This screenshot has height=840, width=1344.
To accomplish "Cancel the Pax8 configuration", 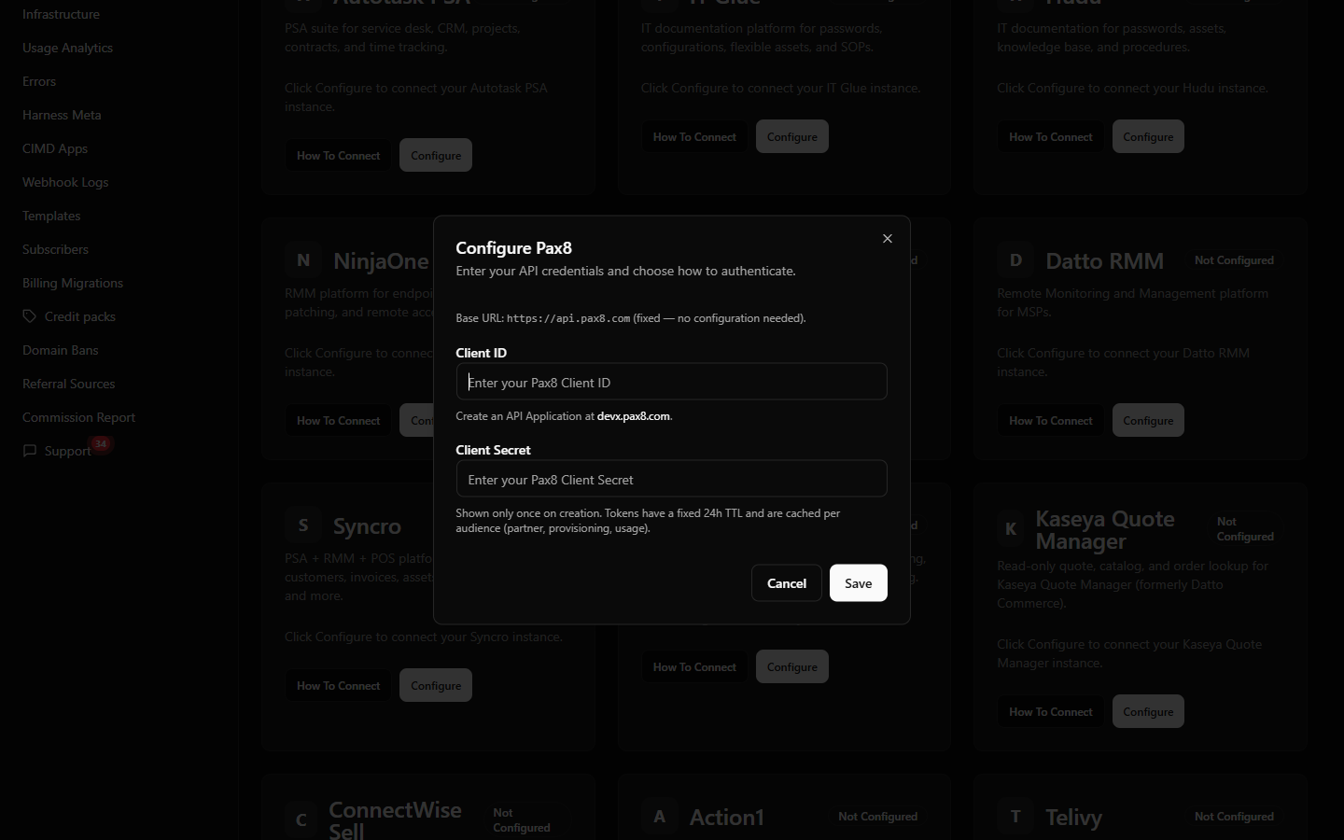I will coord(786,583).
